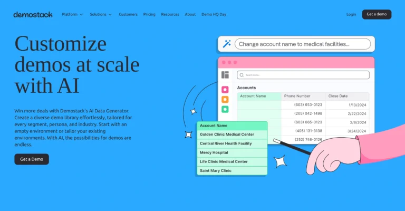Click the Login link

[x=351, y=14]
